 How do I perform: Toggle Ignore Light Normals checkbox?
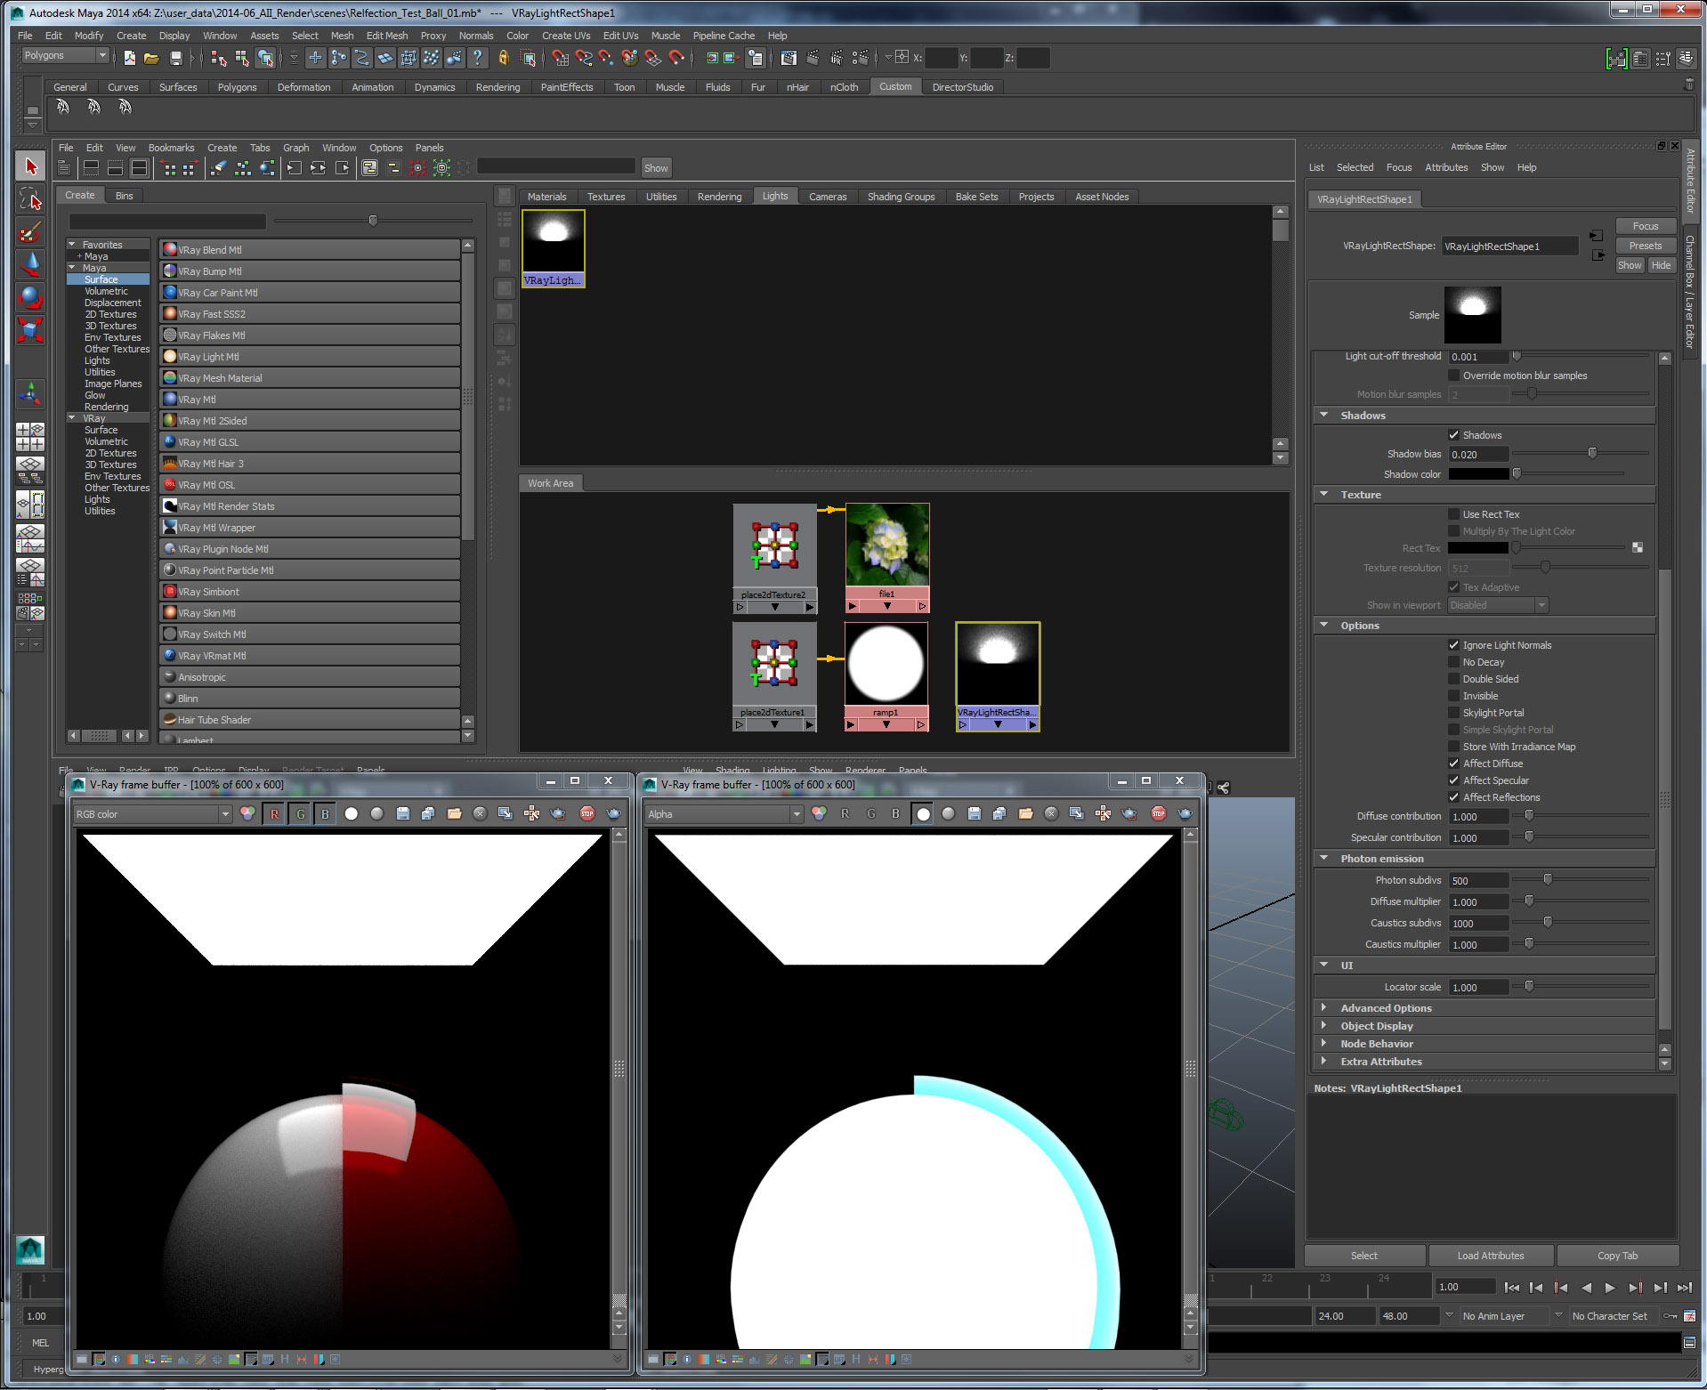1454,645
